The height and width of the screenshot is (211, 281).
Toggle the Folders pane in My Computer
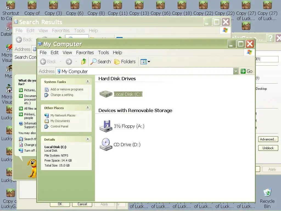pyautogui.click(x=125, y=62)
